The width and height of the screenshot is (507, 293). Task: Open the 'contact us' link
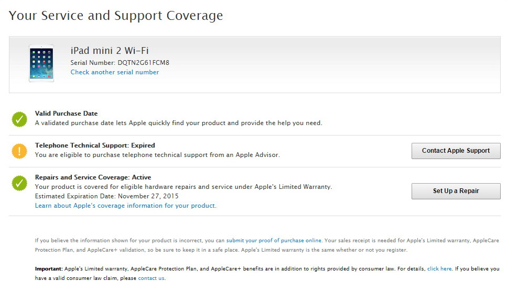(151, 278)
